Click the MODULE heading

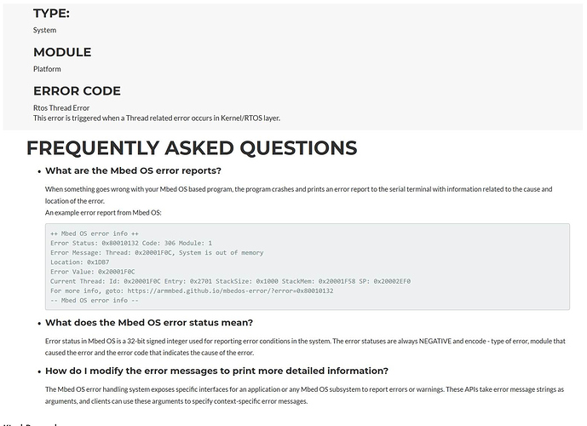click(x=62, y=52)
